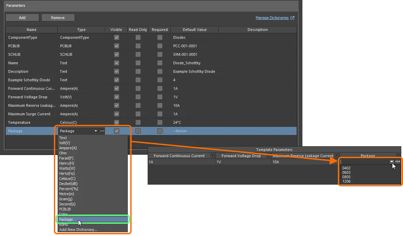Click the Remove button
The height and width of the screenshot is (236, 403).
click(x=58, y=17)
